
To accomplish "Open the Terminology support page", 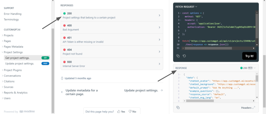I will 11,19.
